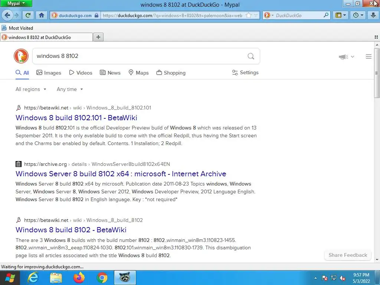
Task: Click the muted volume tray icon
Action: (343, 278)
